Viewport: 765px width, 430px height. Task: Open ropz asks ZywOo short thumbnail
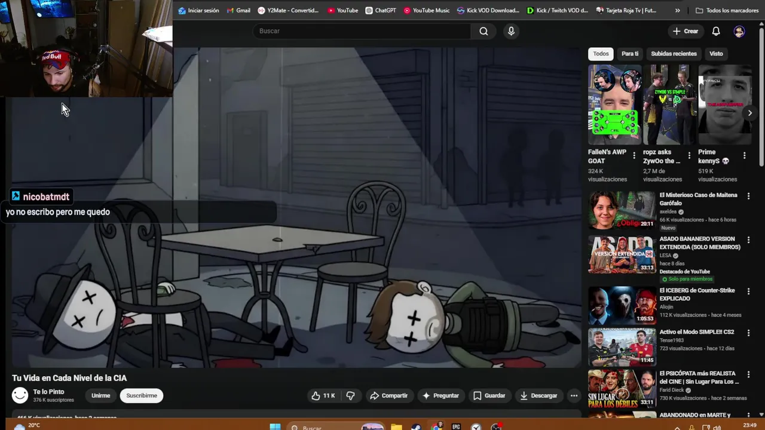click(669, 105)
